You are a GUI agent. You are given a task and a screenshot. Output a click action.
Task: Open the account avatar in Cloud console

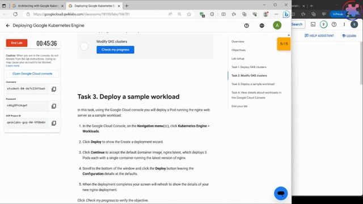(354, 24)
